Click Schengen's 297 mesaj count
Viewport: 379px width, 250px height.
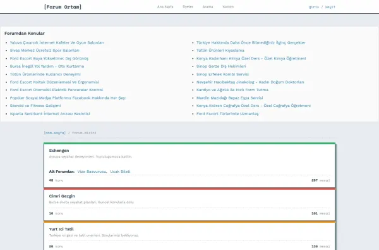click(x=320, y=180)
